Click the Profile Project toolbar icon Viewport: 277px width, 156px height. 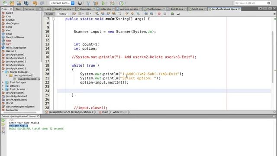121,3
